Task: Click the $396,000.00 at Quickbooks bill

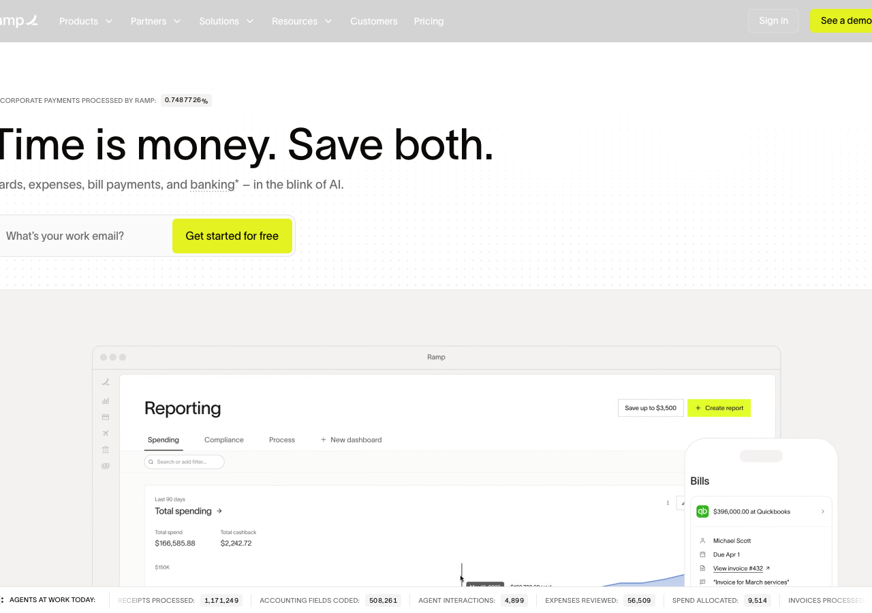Action: tap(761, 512)
